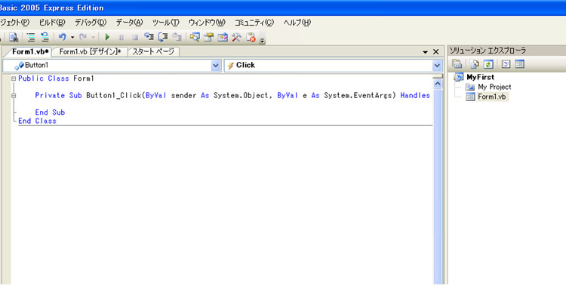Click the Properties icon in Solution Explorer
566x286 pixels.
click(457, 64)
